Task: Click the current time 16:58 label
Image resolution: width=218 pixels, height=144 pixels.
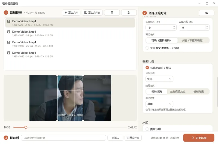Action: pos(7,127)
